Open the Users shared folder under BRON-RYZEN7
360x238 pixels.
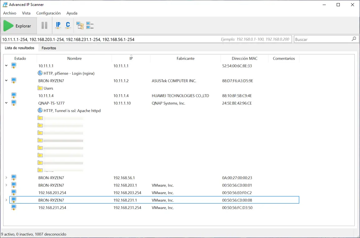(x=40, y=88)
